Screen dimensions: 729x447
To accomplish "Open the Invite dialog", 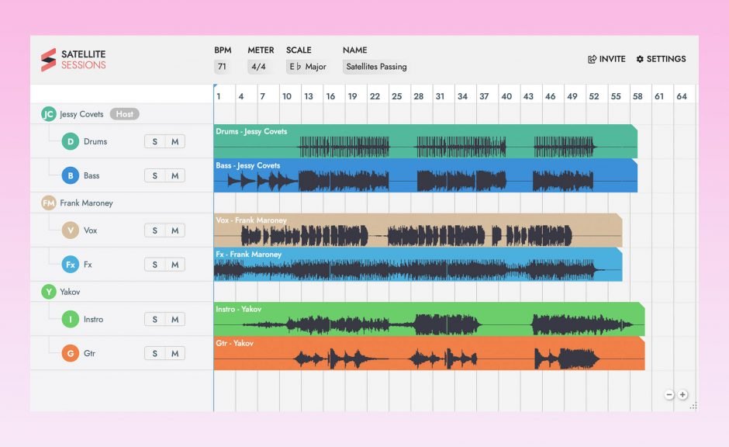I will (x=606, y=59).
